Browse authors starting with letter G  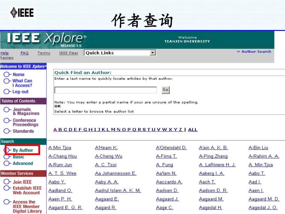pos(85,130)
